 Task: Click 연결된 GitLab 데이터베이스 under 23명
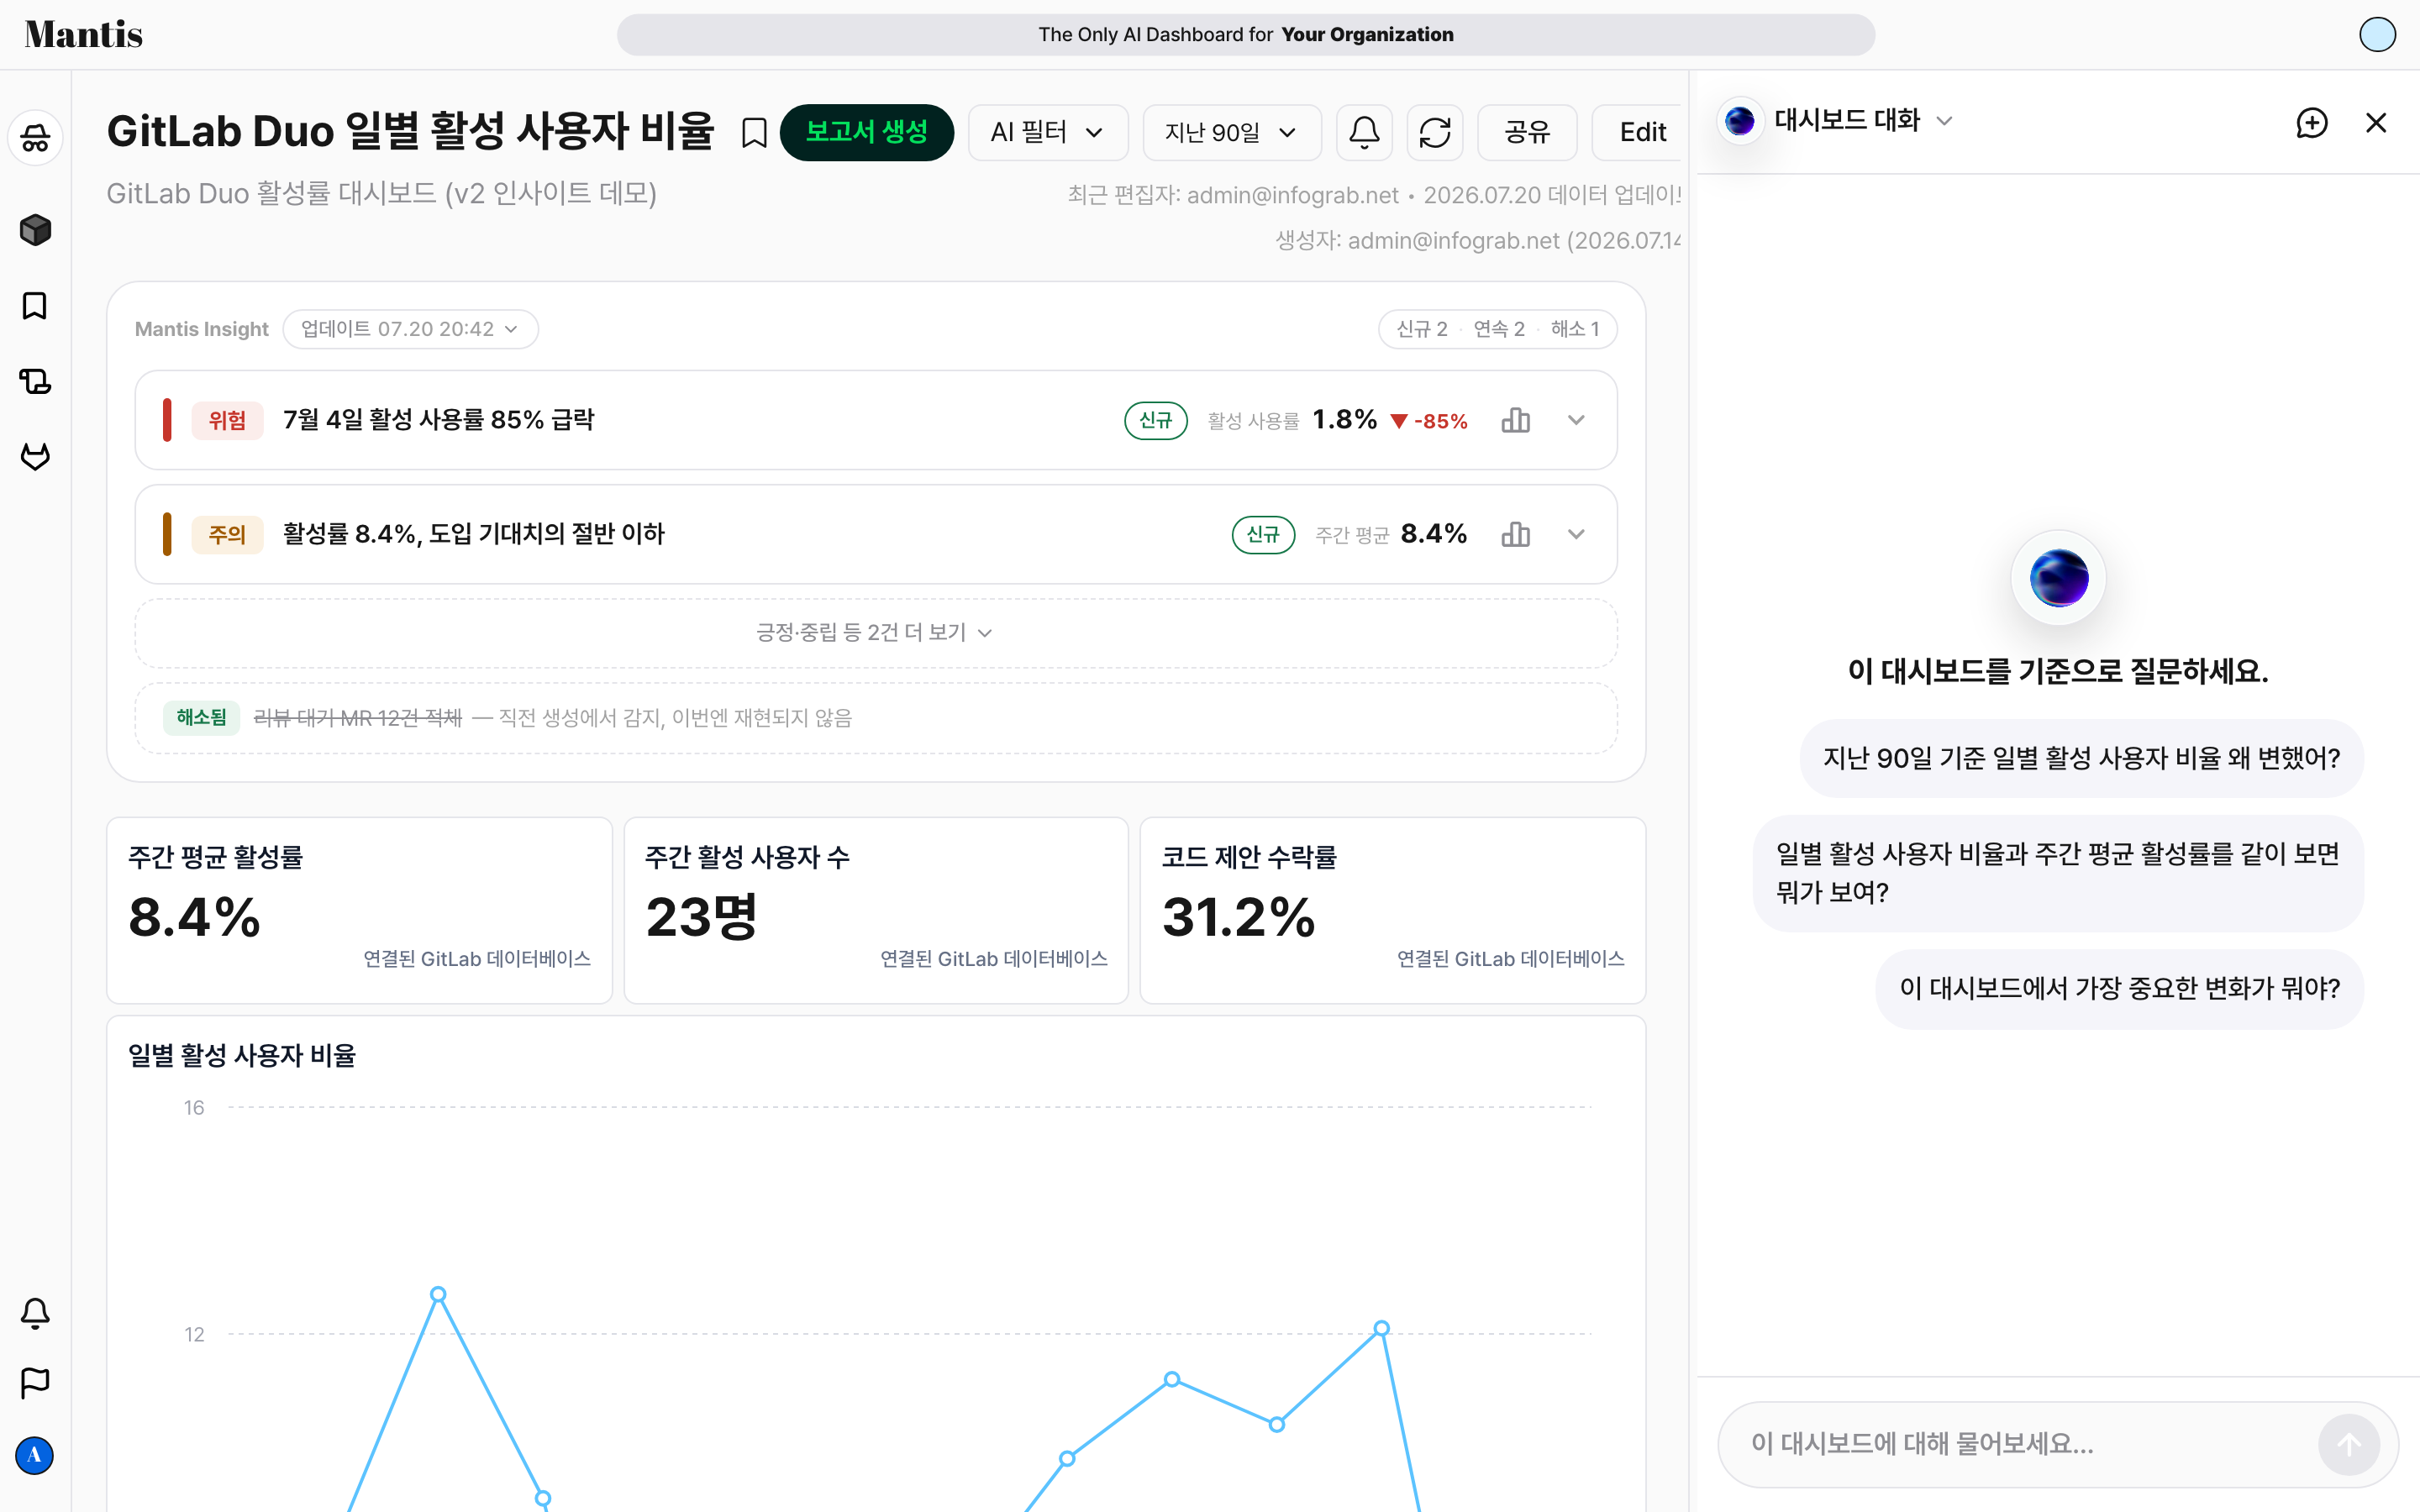(x=994, y=959)
